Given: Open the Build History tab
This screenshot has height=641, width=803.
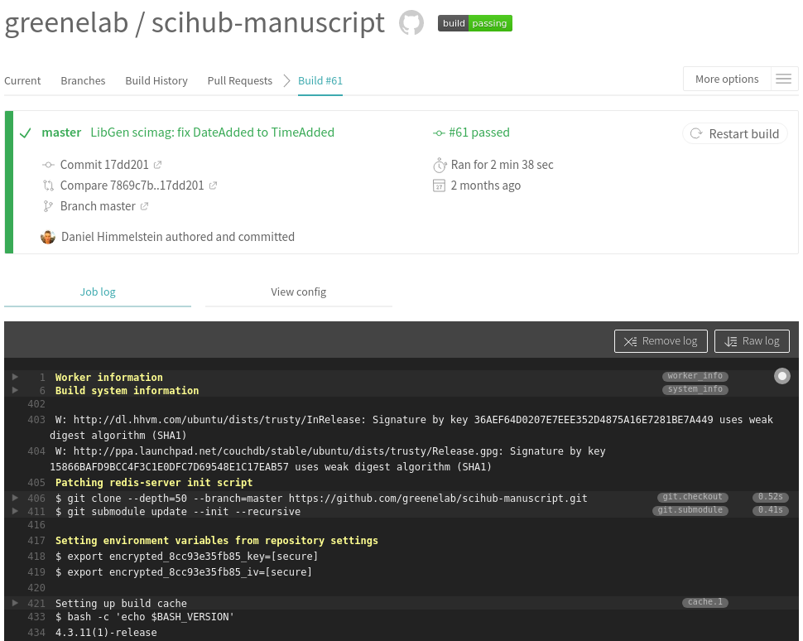Looking at the screenshot, I should click(x=156, y=80).
